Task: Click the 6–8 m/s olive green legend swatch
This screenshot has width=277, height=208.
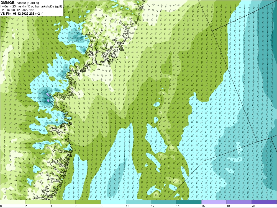Action: point(88,202)
